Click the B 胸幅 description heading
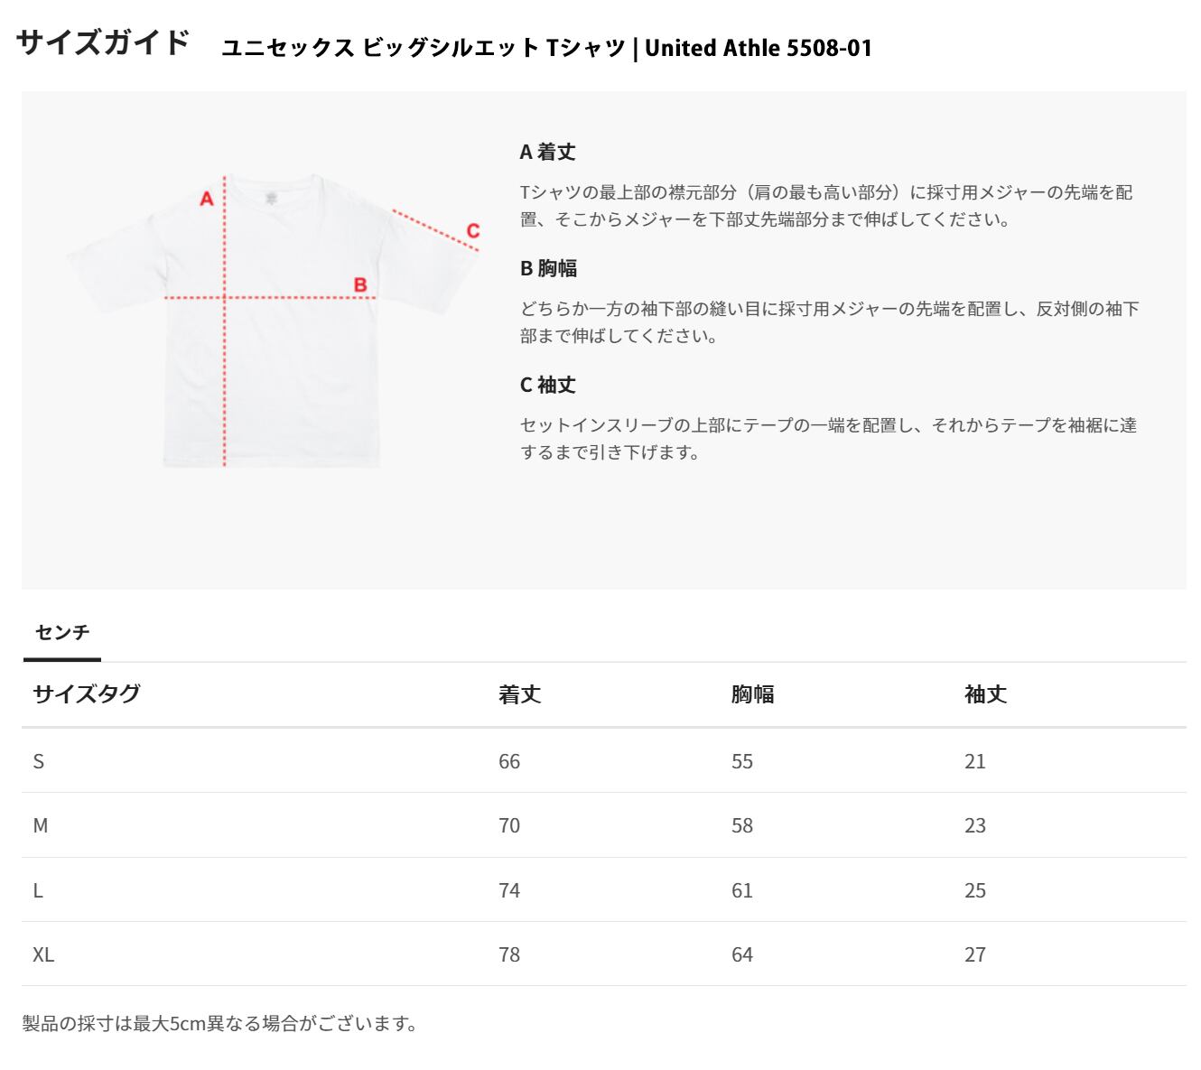 [548, 268]
